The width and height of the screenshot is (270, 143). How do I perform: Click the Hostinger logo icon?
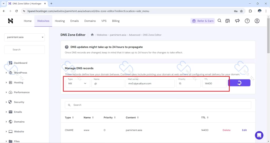[x=11, y=21]
